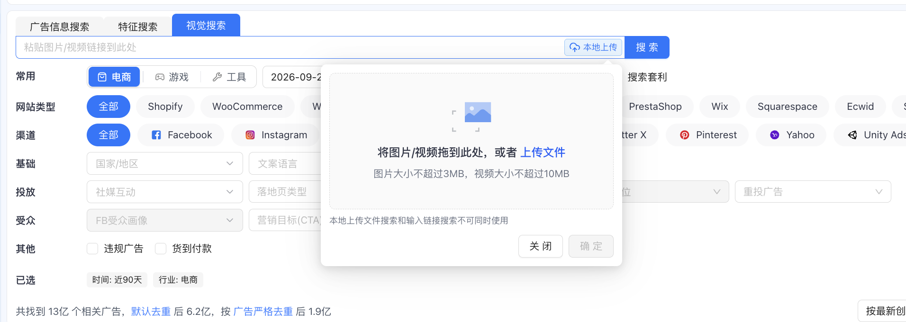The image size is (906, 322).
Task: Click the 游戏 gamepad icon
Action: (x=160, y=77)
